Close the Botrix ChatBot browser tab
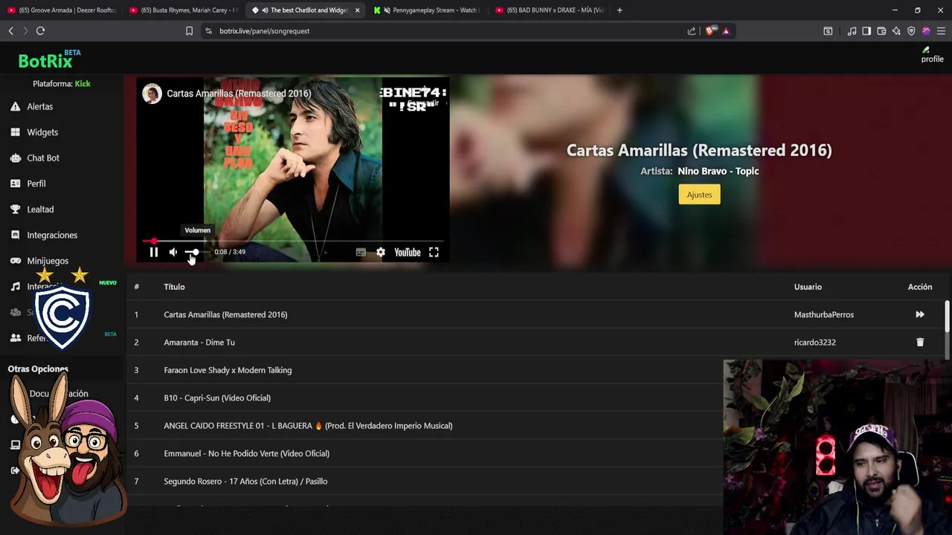The width and height of the screenshot is (952, 535). [357, 10]
